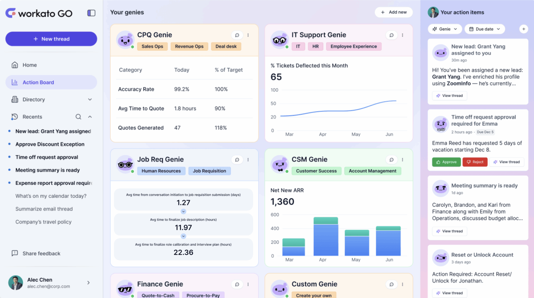Expand the Directory section
This screenshot has height=298, width=534.
(90, 100)
